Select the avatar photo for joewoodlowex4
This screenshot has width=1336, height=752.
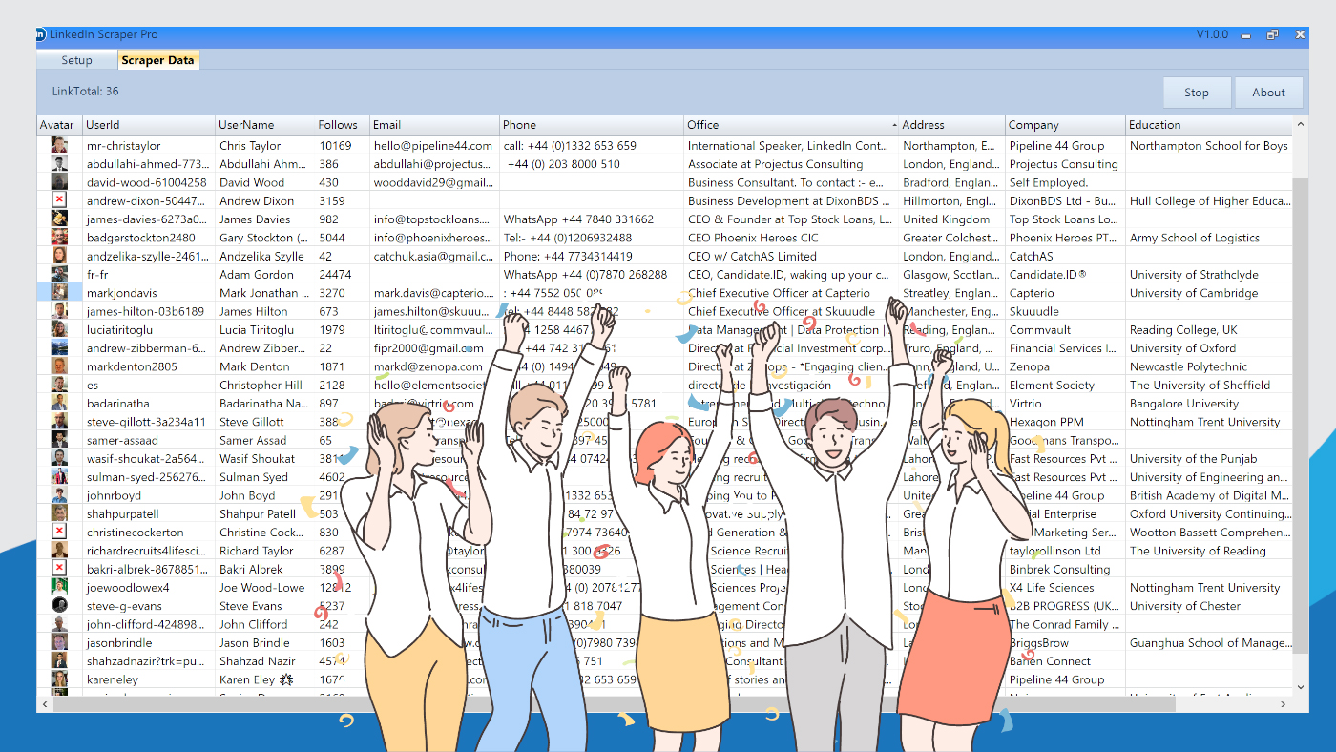(x=59, y=587)
